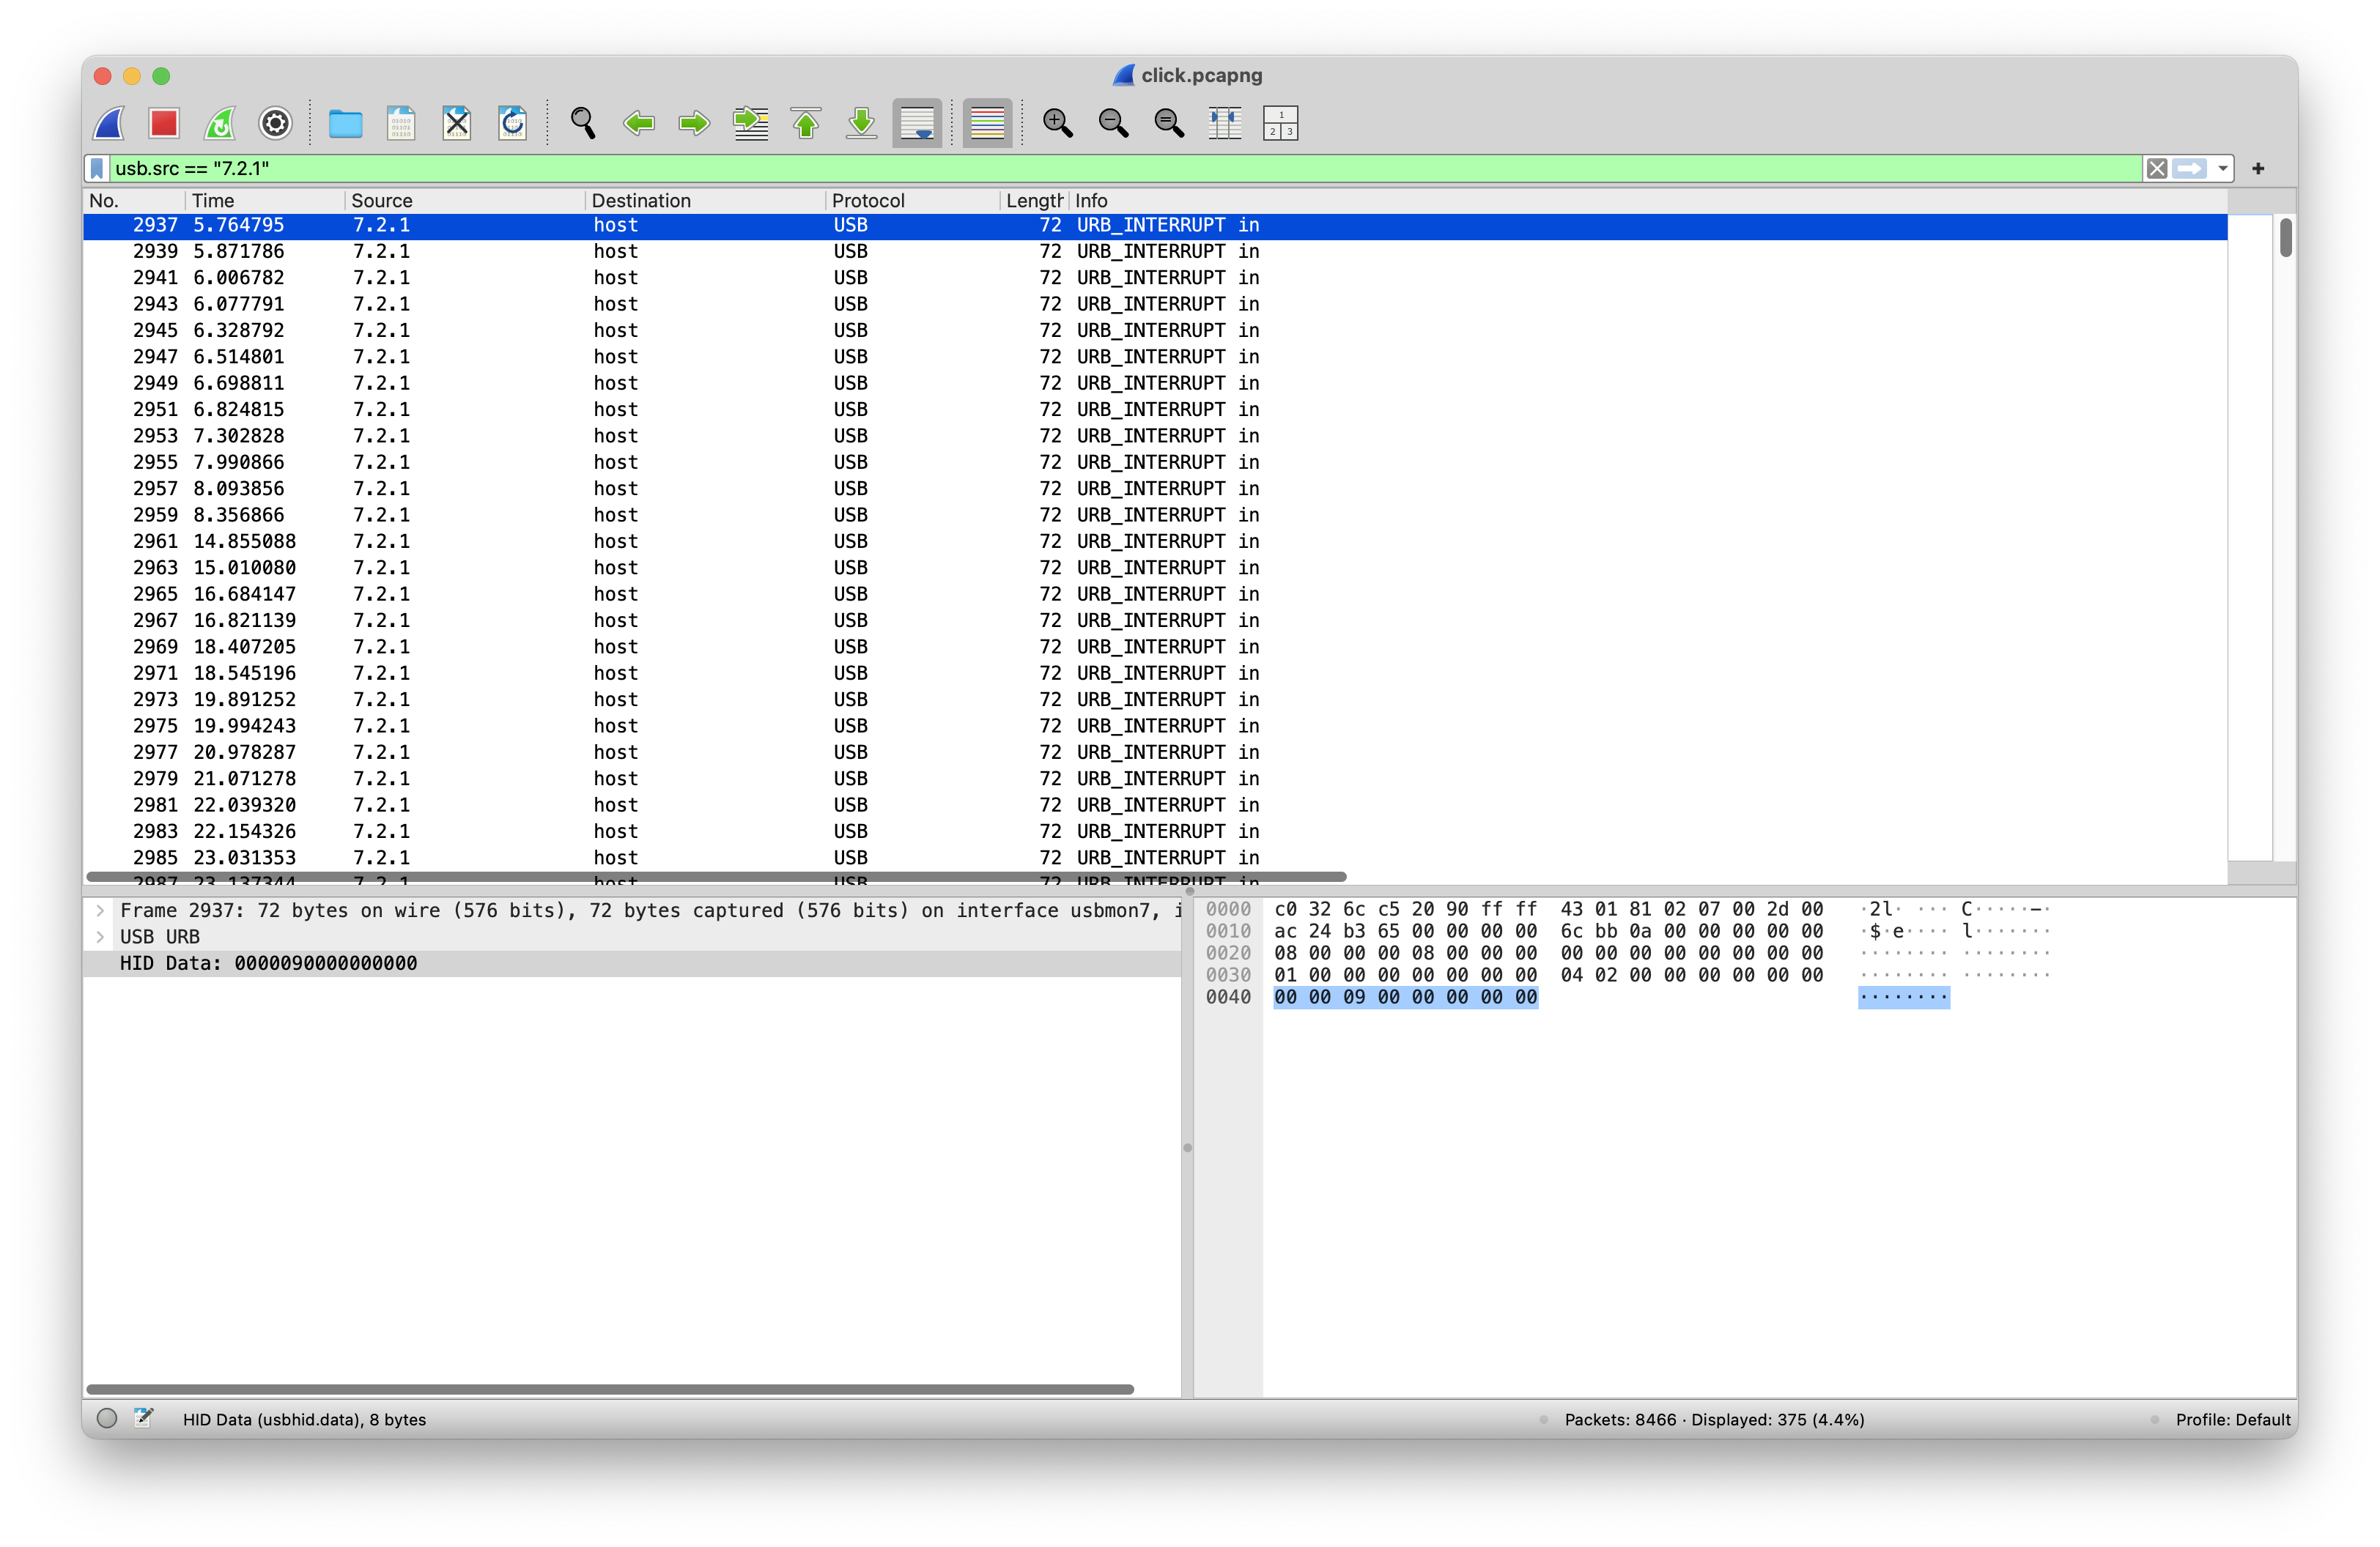
Task: Expand the Frame 2937 tree item
Action: pos(100,910)
